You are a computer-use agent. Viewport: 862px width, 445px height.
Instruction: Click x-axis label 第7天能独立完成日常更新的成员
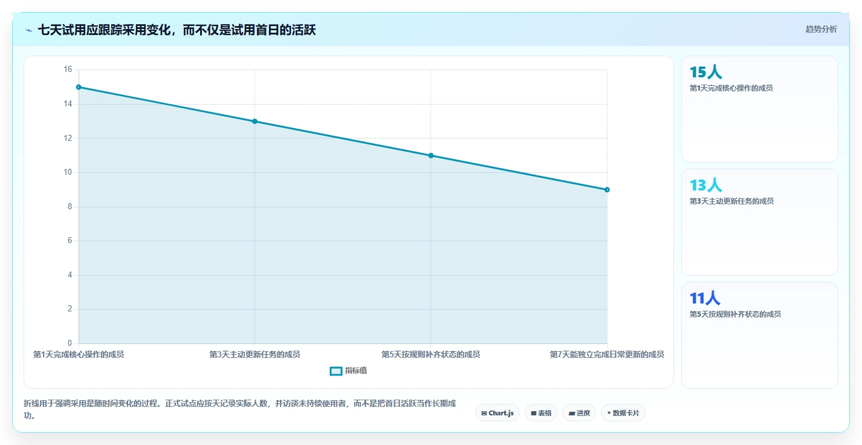pos(607,354)
